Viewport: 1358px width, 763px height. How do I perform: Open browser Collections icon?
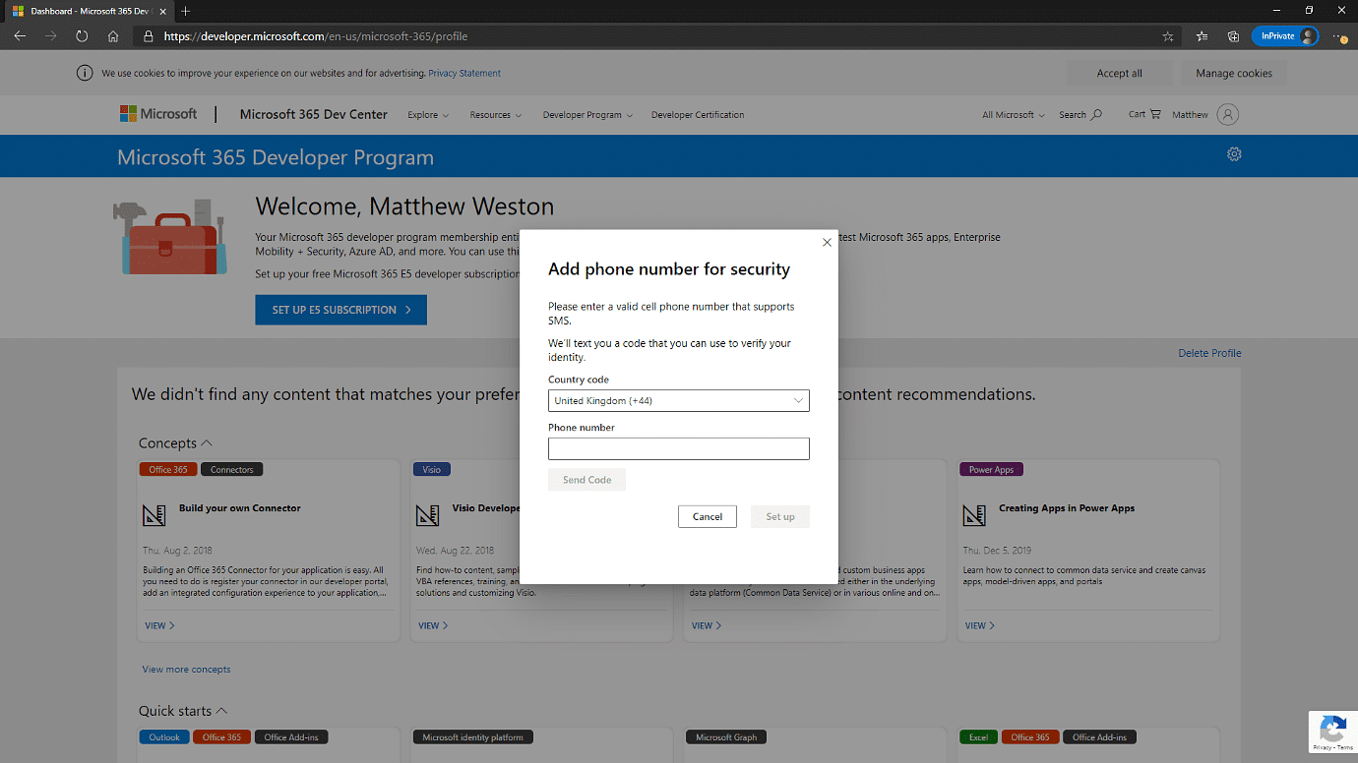pos(1233,36)
